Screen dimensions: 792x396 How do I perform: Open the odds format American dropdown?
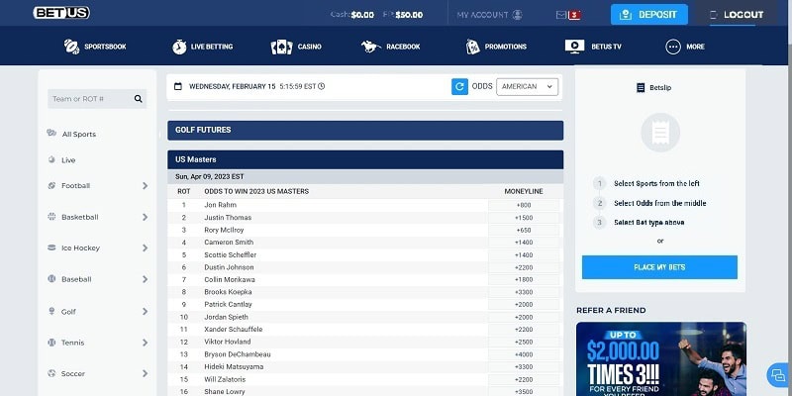tap(528, 87)
